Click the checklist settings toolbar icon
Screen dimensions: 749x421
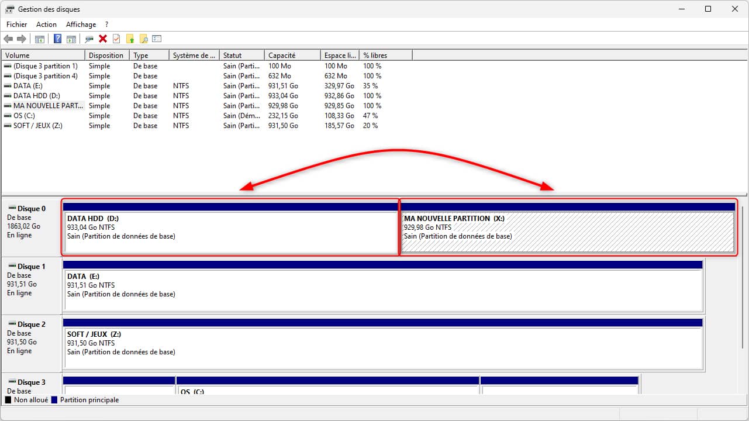click(x=157, y=39)
